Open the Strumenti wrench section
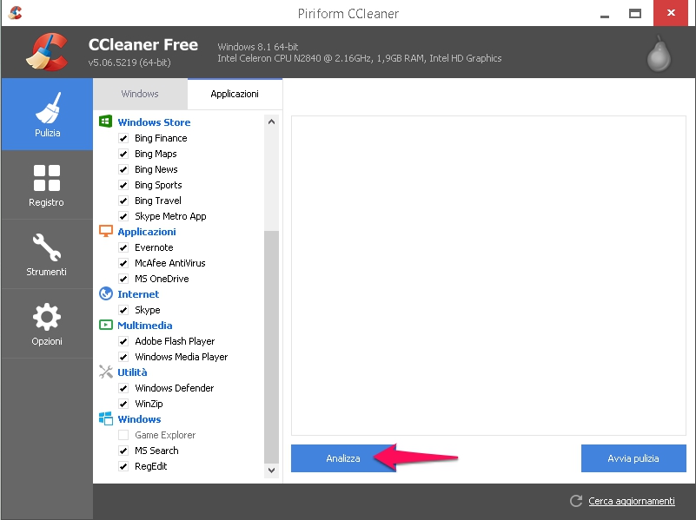Viewport: 696px width, 520px height. (x=47, y=253)
